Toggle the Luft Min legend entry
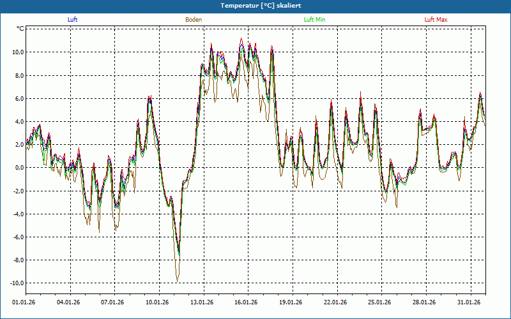511x319 pixels. tap(314, 20)
